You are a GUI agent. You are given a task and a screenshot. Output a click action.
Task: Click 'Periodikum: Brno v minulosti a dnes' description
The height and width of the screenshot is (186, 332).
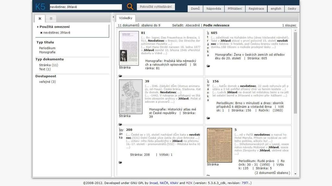click(250, 107)
